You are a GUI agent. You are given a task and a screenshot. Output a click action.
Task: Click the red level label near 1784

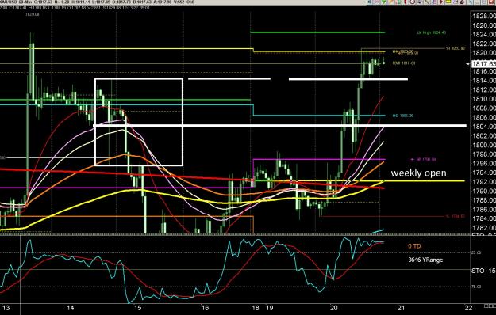coord(456,216)
